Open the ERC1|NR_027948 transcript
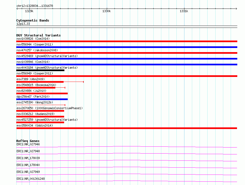Viewport: 245px width, 185px height. [x=28, y=151]
